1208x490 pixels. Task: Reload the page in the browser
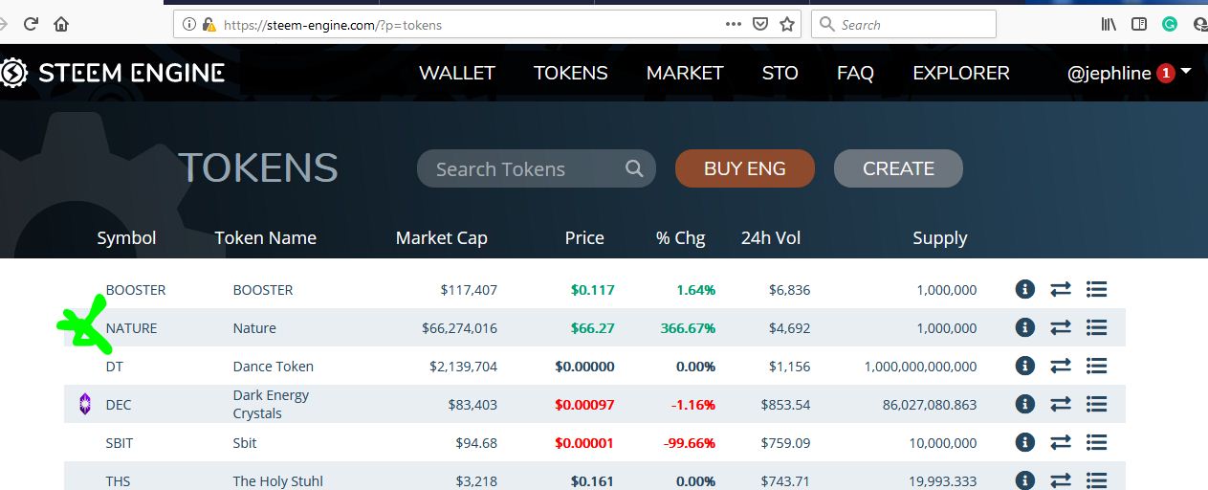pyautogui.click(x=30, y=24)
